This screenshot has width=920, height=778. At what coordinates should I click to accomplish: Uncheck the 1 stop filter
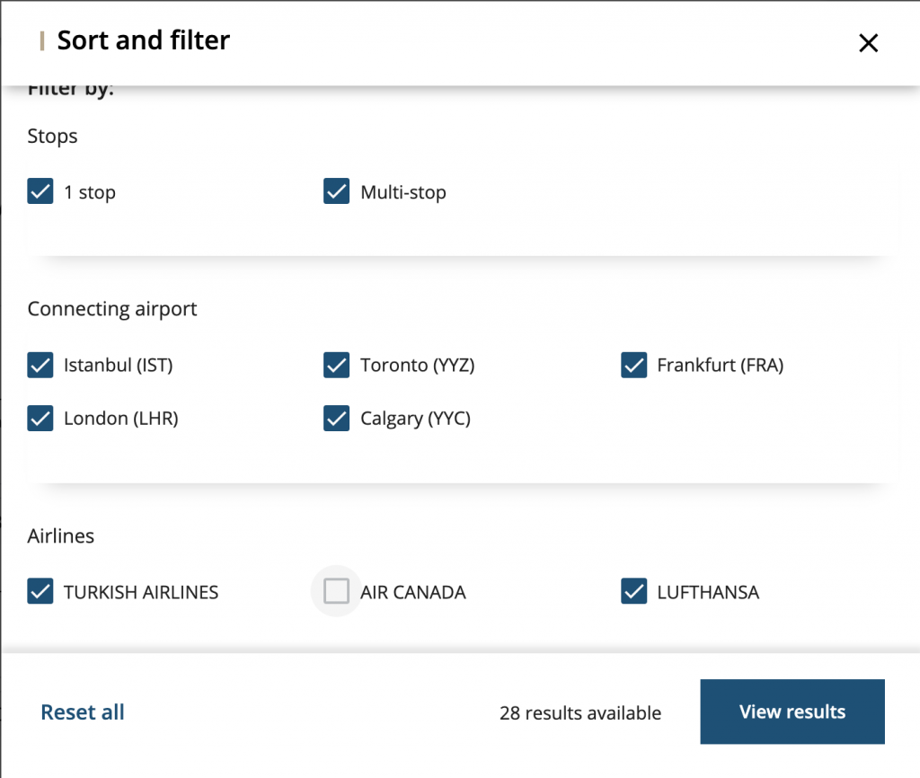[x=40, y=191]
